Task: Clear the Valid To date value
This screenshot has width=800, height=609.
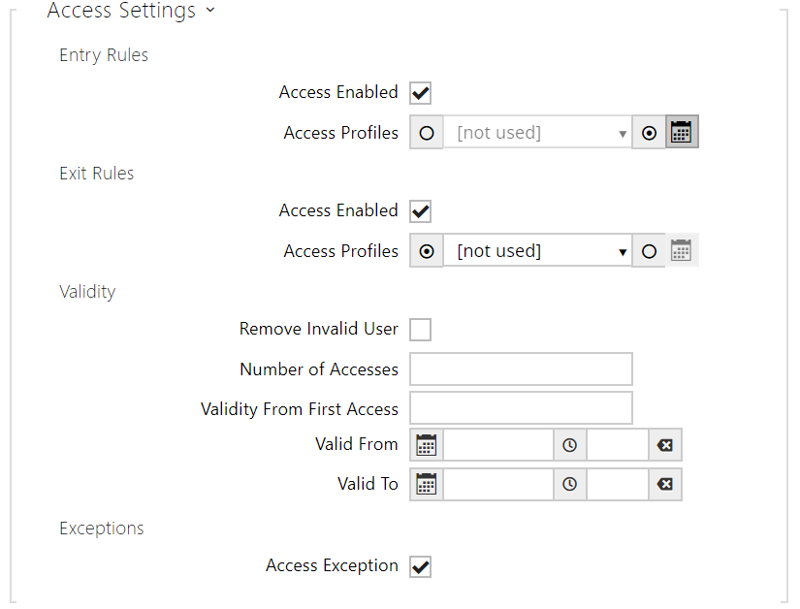Action: pos(665,484)
